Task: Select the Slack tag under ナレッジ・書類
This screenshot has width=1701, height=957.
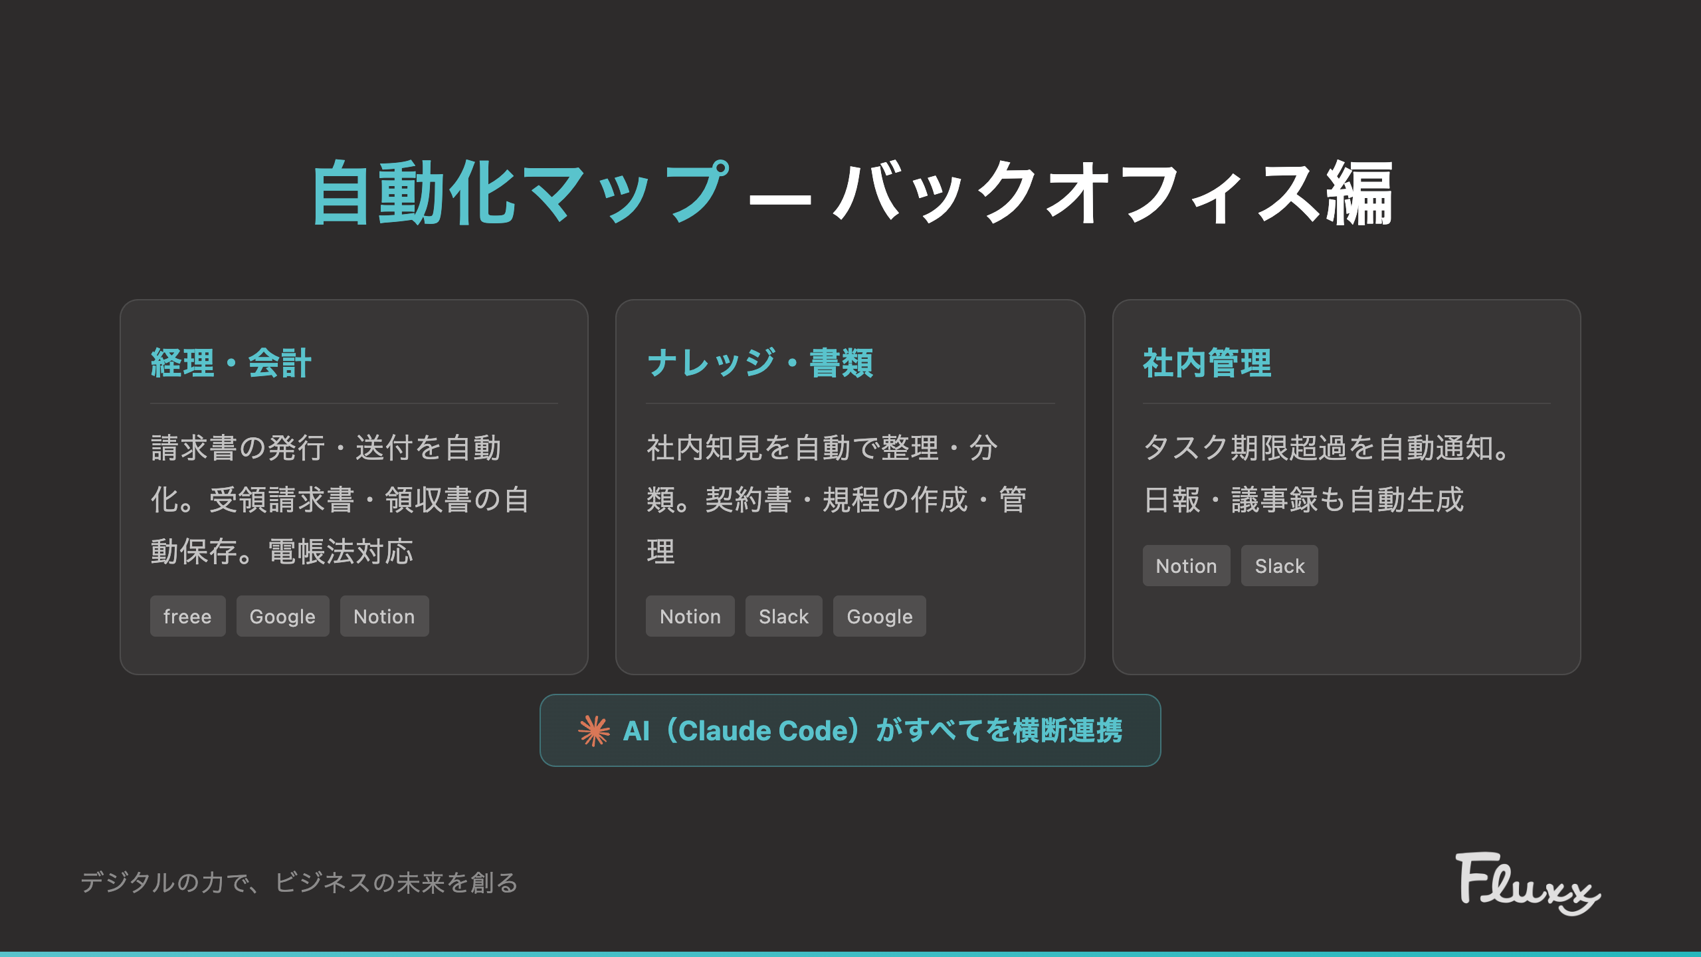Action: coord(783,615)
